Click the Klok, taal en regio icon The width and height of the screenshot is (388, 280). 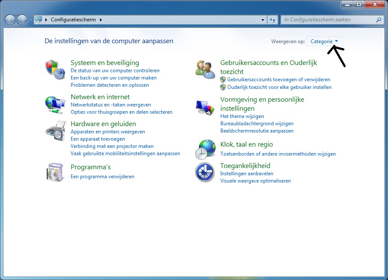click(x=205, y=149)
